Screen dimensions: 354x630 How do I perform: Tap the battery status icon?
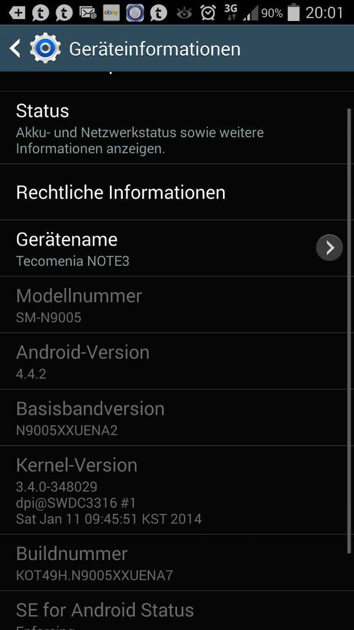coord(294,12)
